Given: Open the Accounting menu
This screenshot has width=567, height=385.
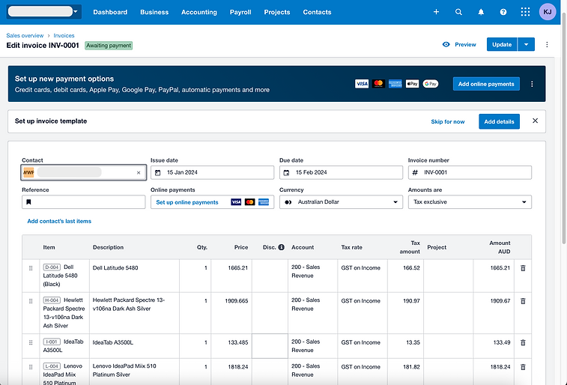Looking at the screenshot, I should pos(199,12).
